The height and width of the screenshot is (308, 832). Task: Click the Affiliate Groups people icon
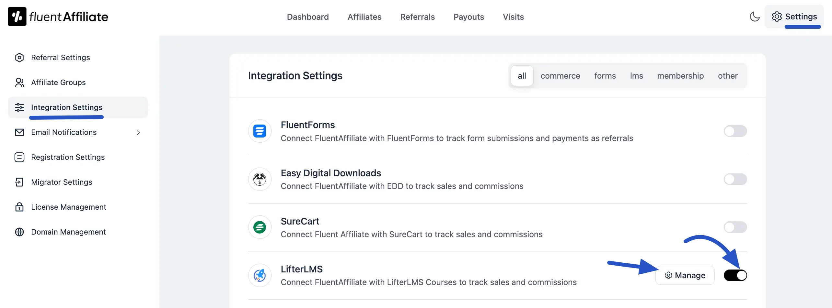coord(19,82)
